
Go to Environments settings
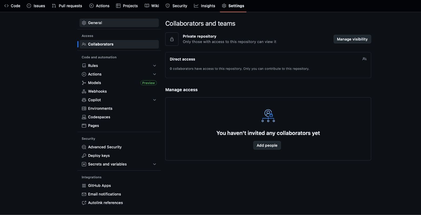point(119,109)
